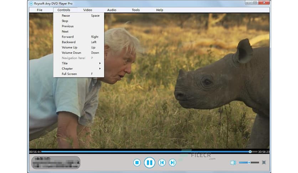Close the Rcysoft DVD Player window

[x=264, y=3]
